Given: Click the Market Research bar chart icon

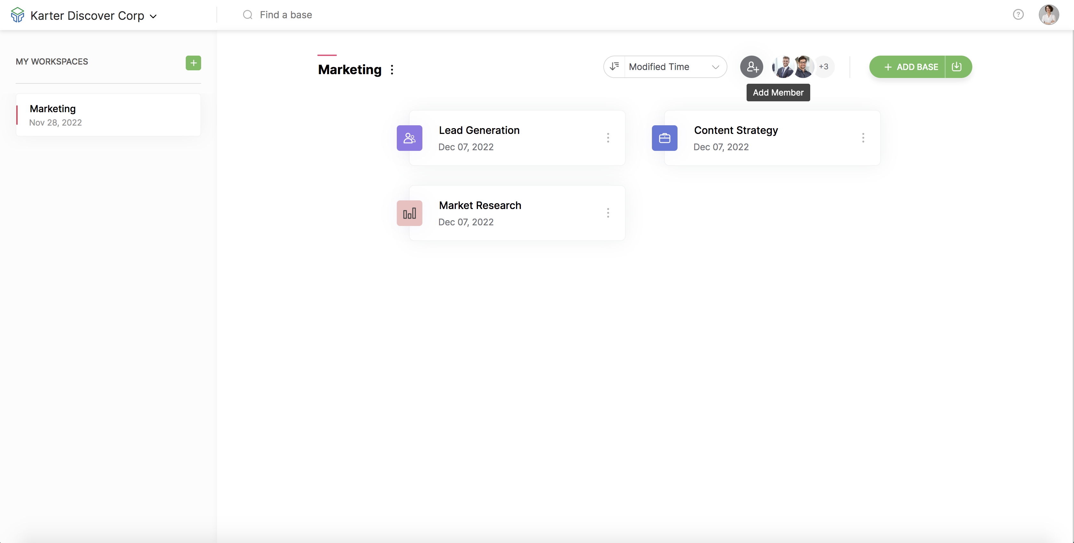Looking at the screenshot, I should (x=409, y=213).
